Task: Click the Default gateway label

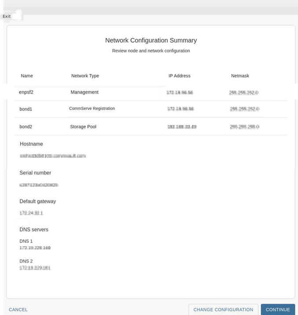Action: [37, 201]
